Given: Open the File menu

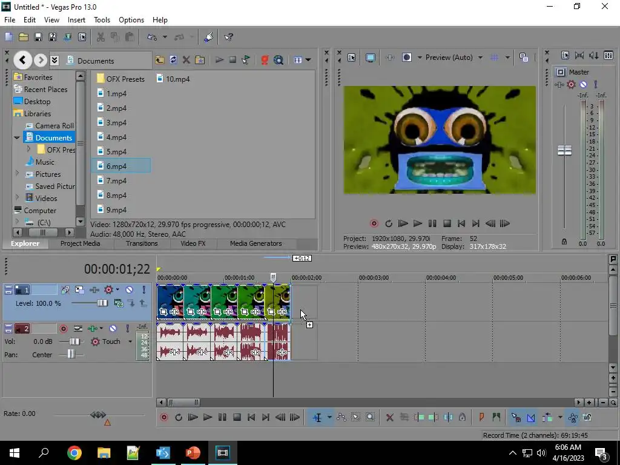Looking at the screenshot, I should coord(10,20).
